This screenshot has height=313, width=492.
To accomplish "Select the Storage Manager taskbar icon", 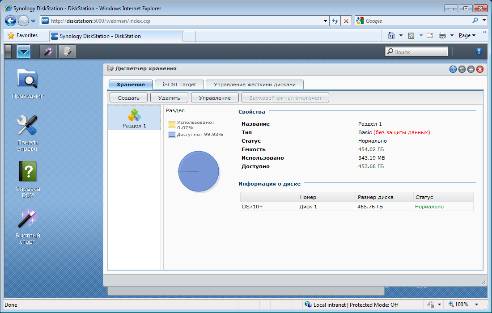I will 67,51.
